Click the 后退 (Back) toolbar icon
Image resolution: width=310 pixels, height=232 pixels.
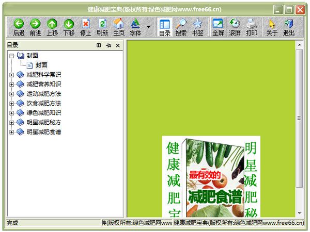[19, 27]
